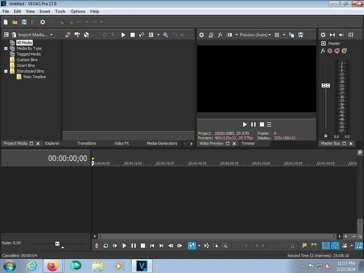This screenshot has height=273, width=364.
Task: Select the Envelope Edit Tool
Action: pyautogui.click(x=207, y=246)
